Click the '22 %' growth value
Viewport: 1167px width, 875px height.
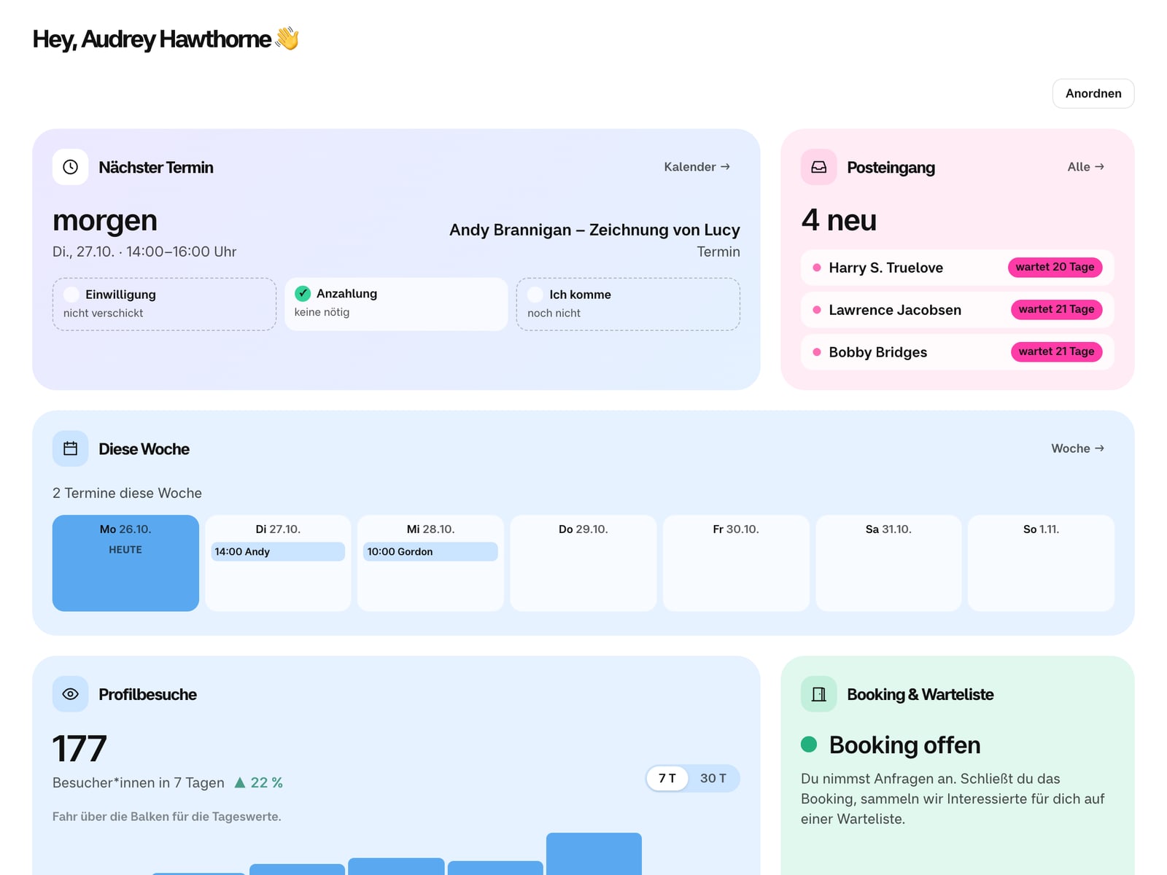[x=266, y=782]
